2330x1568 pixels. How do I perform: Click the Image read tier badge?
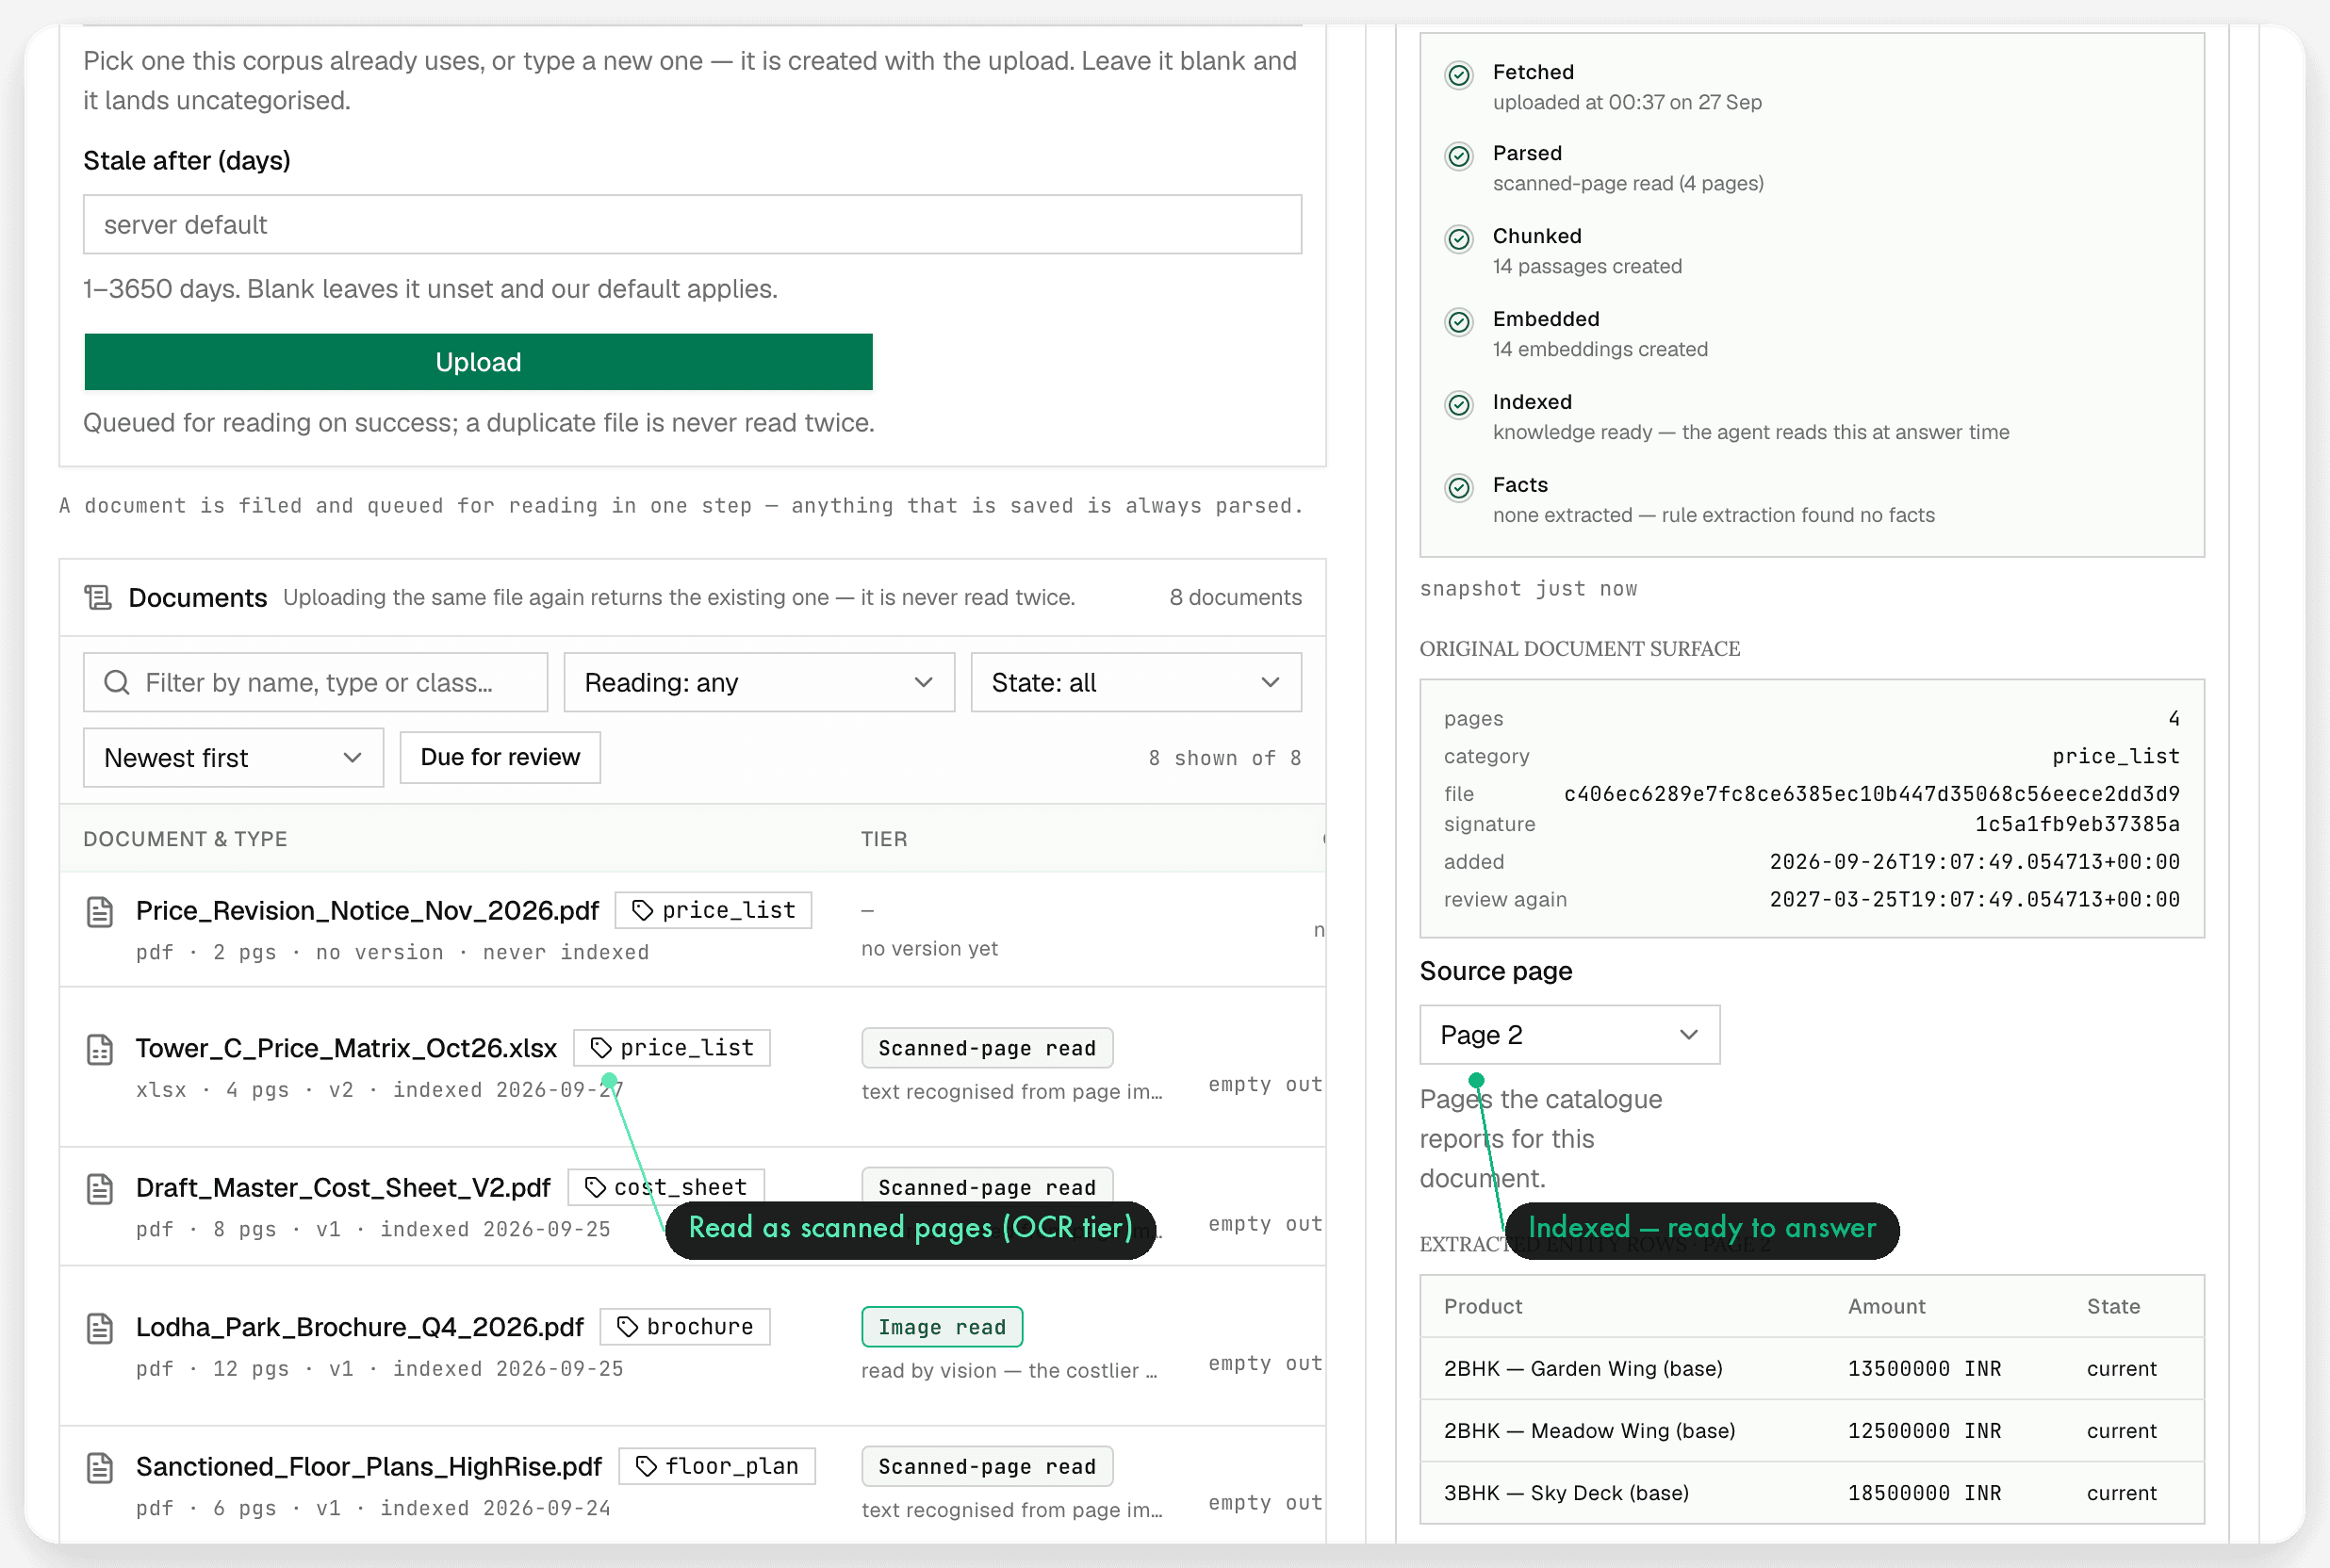(942, 1327)
